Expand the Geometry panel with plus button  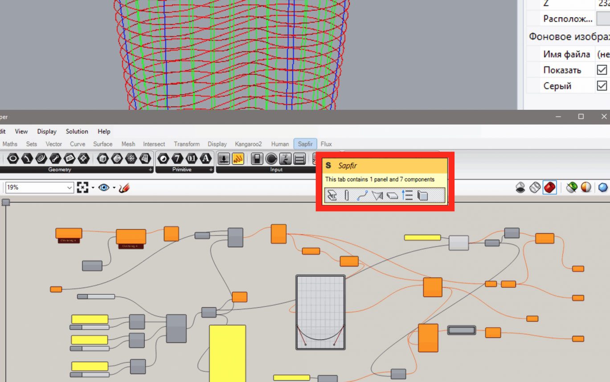[151, 170]
